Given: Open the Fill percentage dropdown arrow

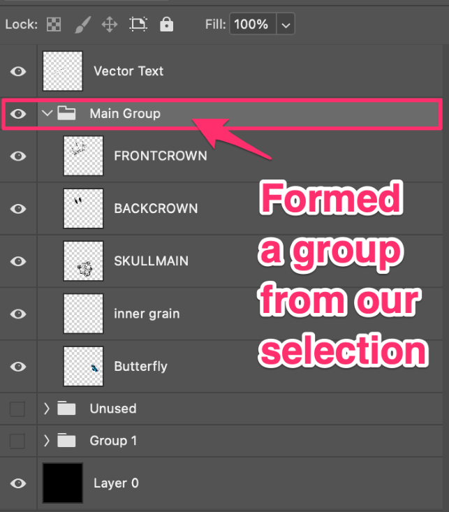Looking at the screenshot, I should pyautogui.click(x=286, y=24).
